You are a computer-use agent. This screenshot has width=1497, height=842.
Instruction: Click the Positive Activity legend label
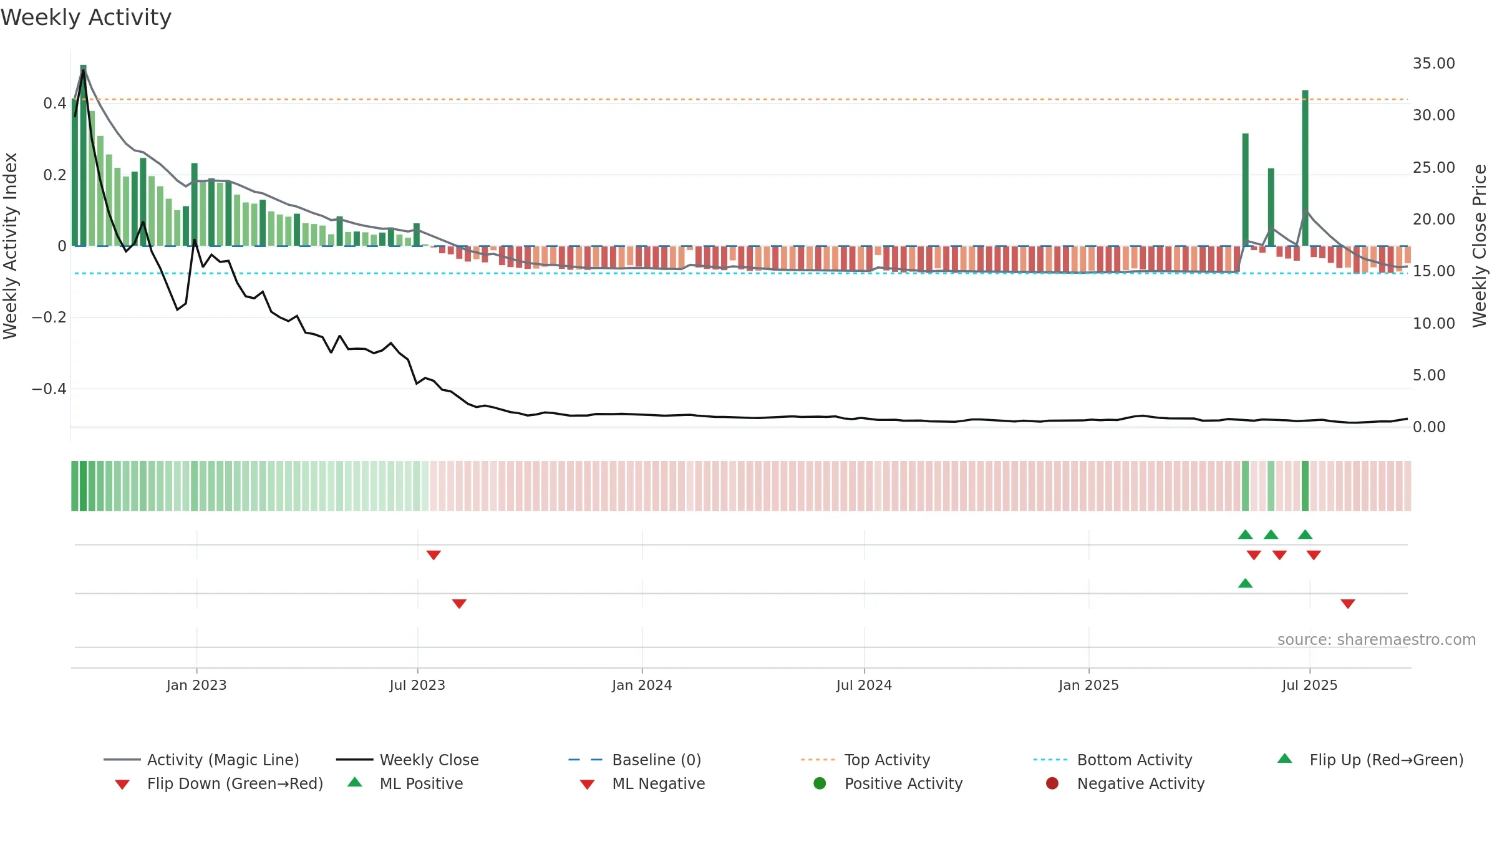(x=903, y=783)
